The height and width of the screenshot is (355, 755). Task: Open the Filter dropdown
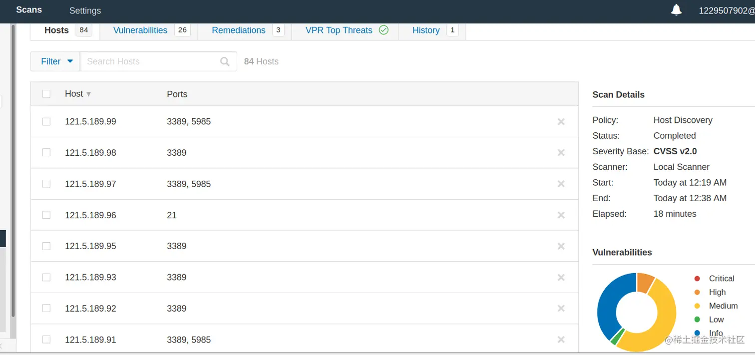point(55,61)
